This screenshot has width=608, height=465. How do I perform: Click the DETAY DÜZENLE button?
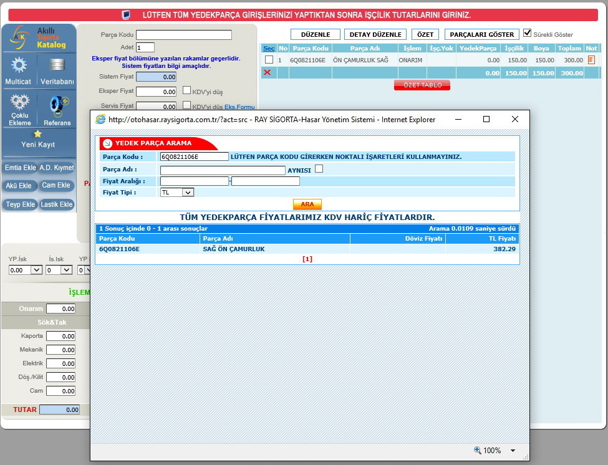click(375, 34)
